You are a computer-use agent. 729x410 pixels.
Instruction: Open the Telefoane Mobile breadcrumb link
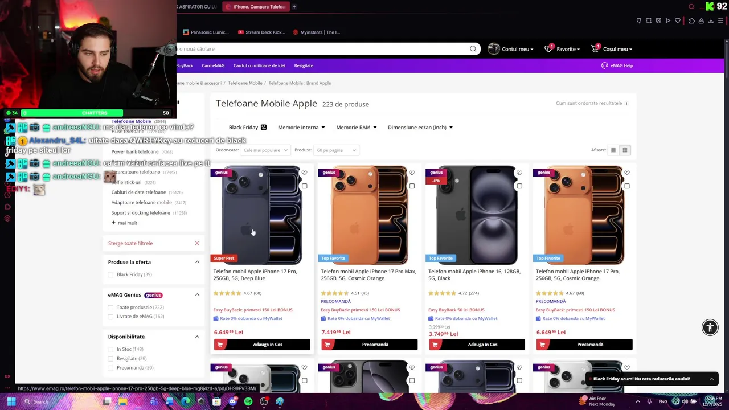[x=245, y=83]
